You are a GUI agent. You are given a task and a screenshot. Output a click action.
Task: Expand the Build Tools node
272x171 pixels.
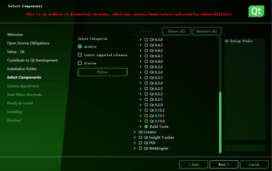pos(141,126)
